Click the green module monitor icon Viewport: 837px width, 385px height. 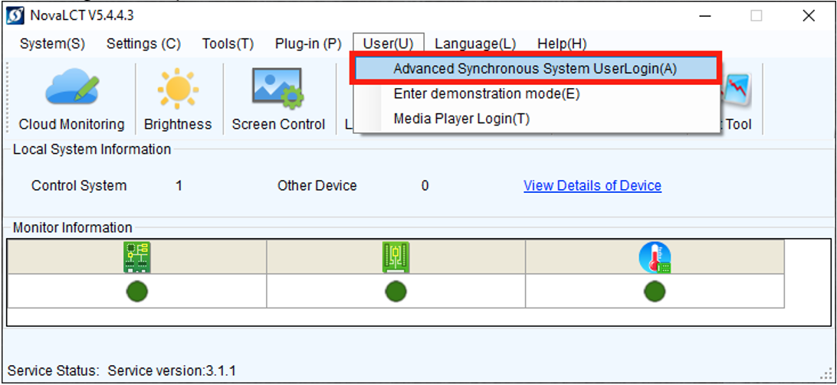pos(396,257)
